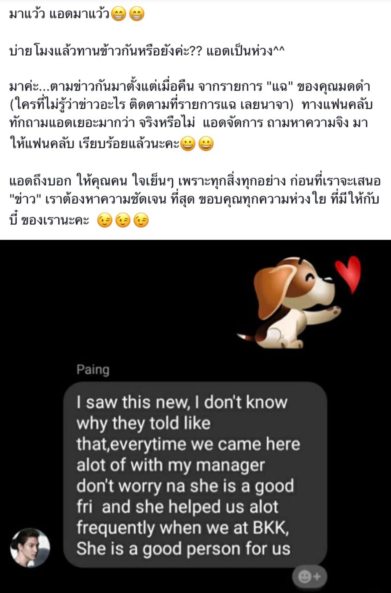
Task: Click the second grinning emoji after แอดมาแว้ว
Action: (137, 14)
